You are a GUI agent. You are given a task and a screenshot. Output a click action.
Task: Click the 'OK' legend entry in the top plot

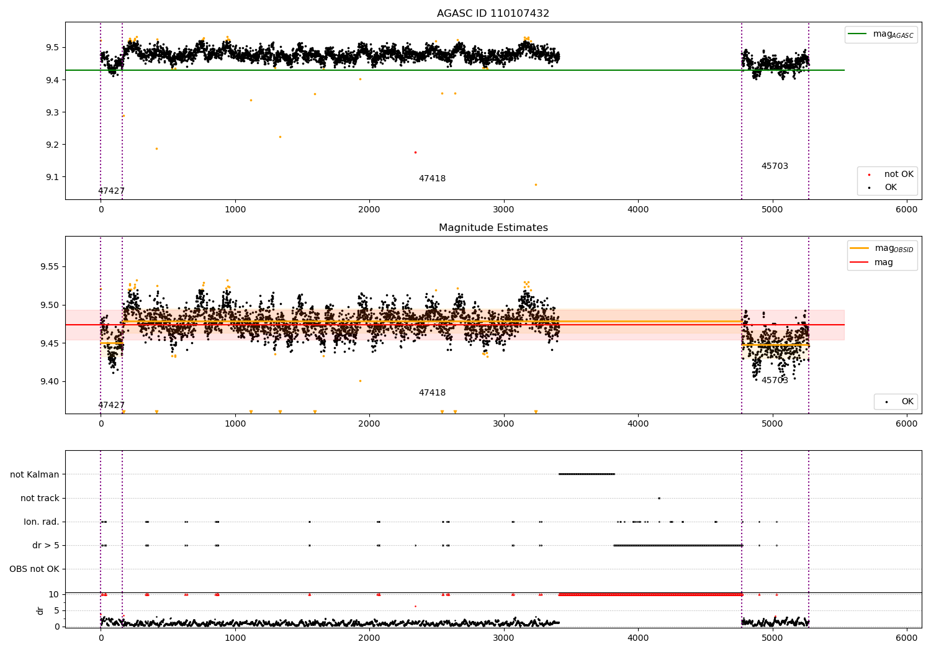(x=891, y=188)
